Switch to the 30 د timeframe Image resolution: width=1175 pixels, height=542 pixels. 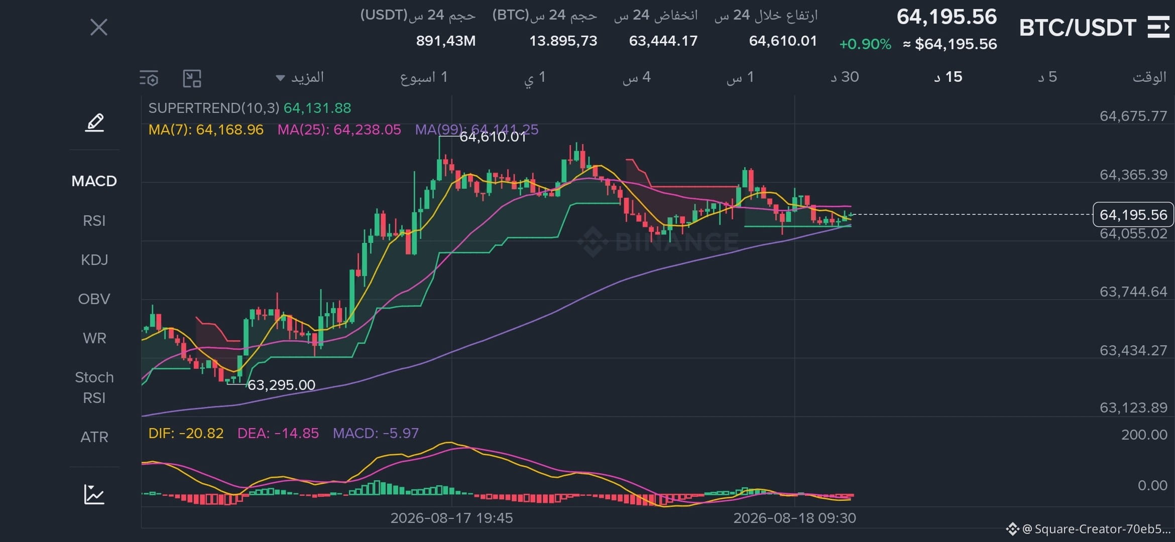[x=845, y=77]
